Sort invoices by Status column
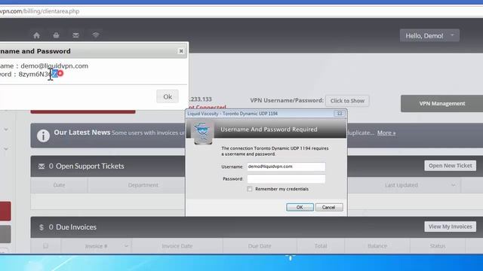The width and height of the screenshot is (483, 271). tap(438, 246)
